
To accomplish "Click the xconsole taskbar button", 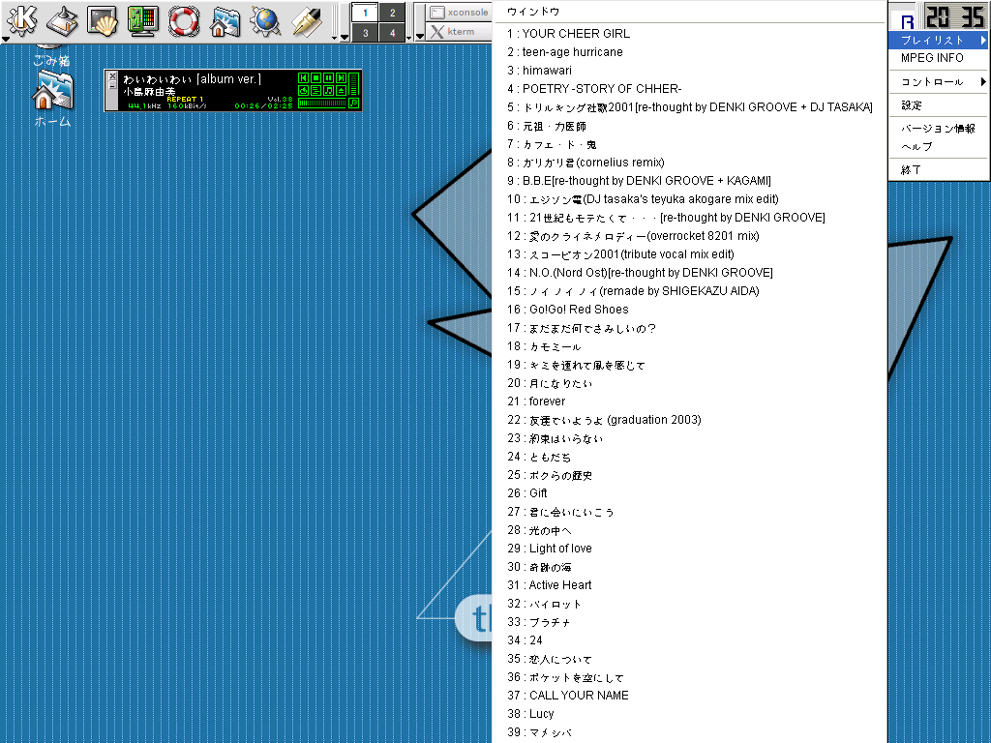I will (x=459, y=13).
